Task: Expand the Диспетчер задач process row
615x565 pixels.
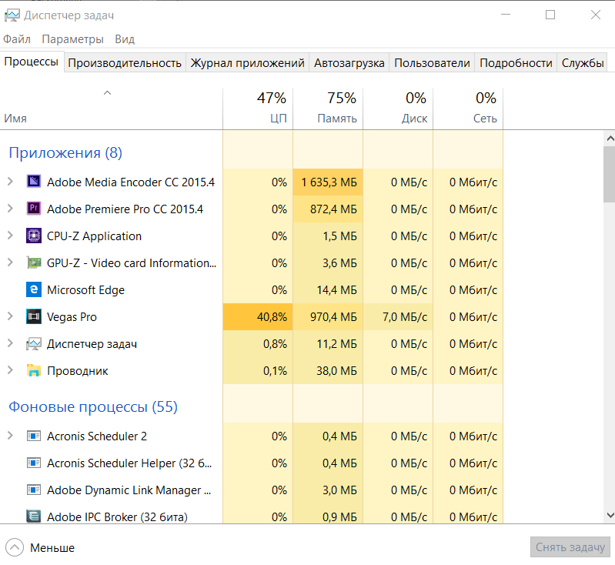Action: [x=10, y=344]
